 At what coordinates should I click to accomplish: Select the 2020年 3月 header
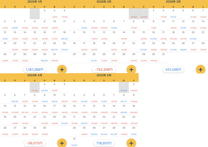(x=173, y=2)
